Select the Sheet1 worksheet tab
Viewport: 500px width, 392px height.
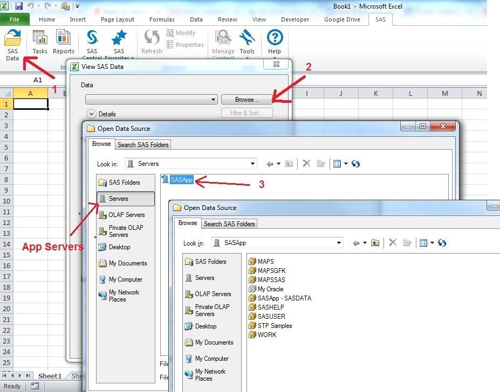[50, 376]
